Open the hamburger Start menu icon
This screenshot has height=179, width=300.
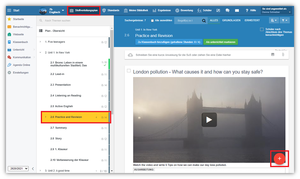point(9,10)
